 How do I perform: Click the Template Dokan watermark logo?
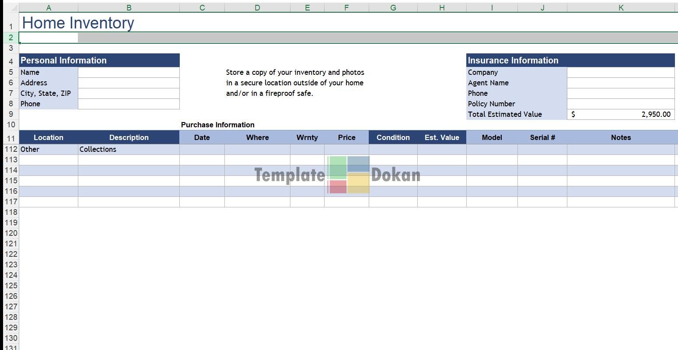[x=348, y=175]
